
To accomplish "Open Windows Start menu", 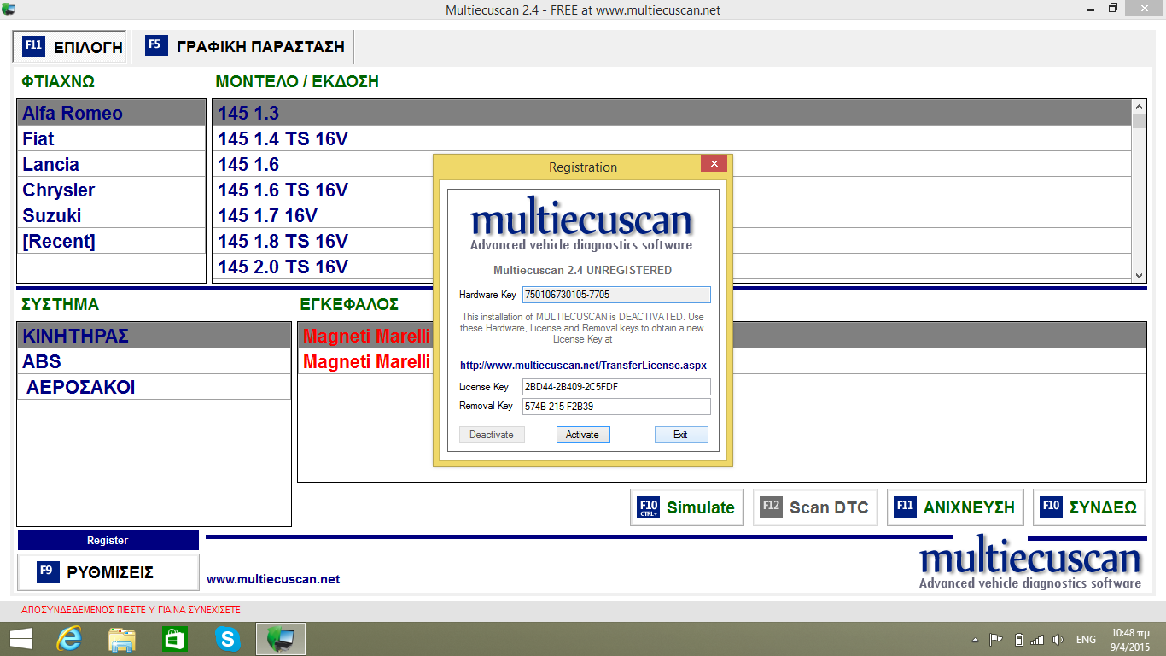I will click(20, 639).
